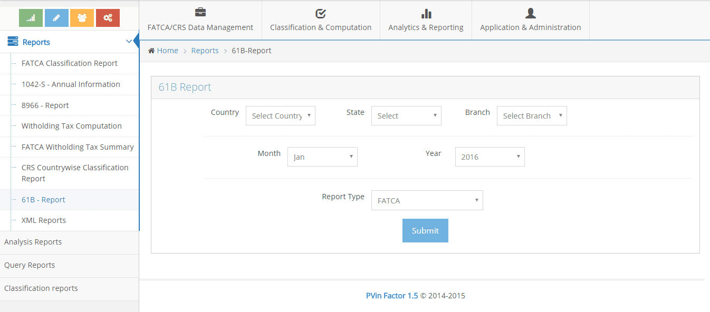Open the Analysis Reports sidebar menu
The height and width of the screenshot is (312, 710).
[x=33, y=242]
